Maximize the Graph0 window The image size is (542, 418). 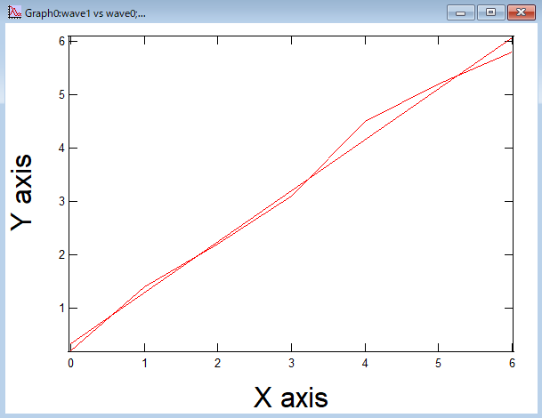489,12
